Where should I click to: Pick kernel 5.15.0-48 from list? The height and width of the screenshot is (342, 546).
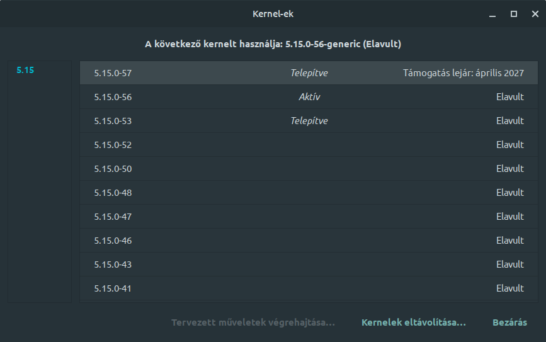309,193
